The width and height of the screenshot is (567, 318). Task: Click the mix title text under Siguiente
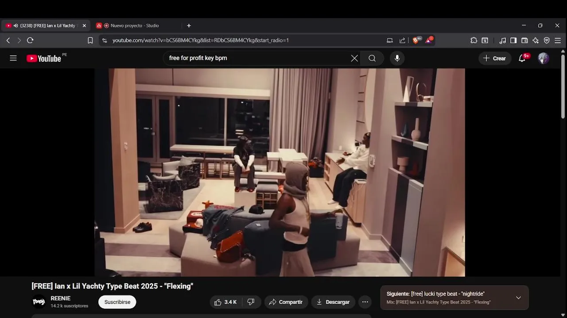click(439, 302)
